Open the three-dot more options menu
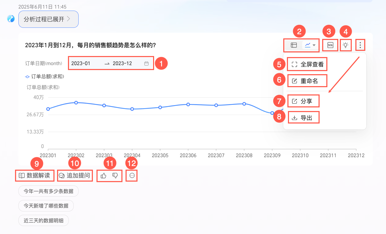The image size is (386, 234). 360,45
